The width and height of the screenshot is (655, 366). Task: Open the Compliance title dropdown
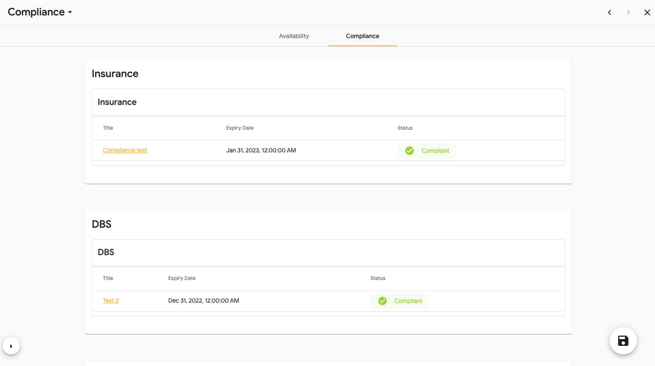40,12
